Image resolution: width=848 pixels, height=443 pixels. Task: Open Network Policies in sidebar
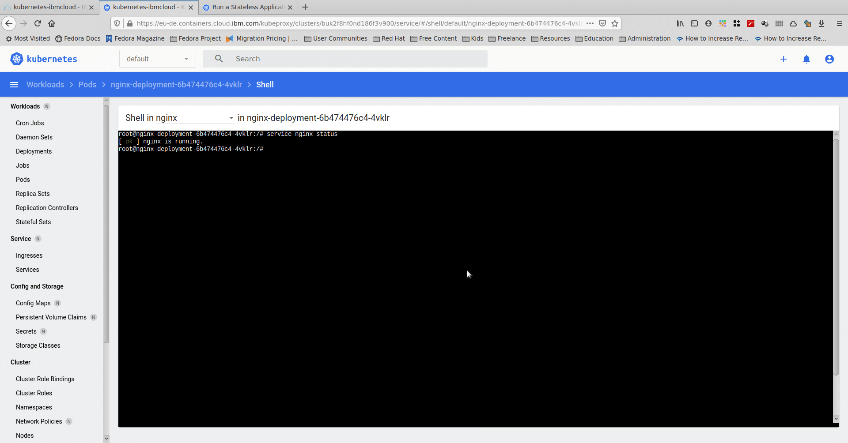coord(39,421)
